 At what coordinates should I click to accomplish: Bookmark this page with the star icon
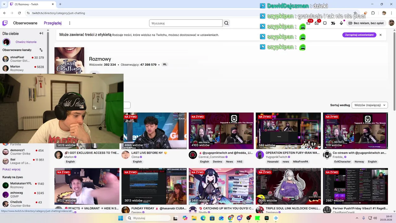pos(355,13)
